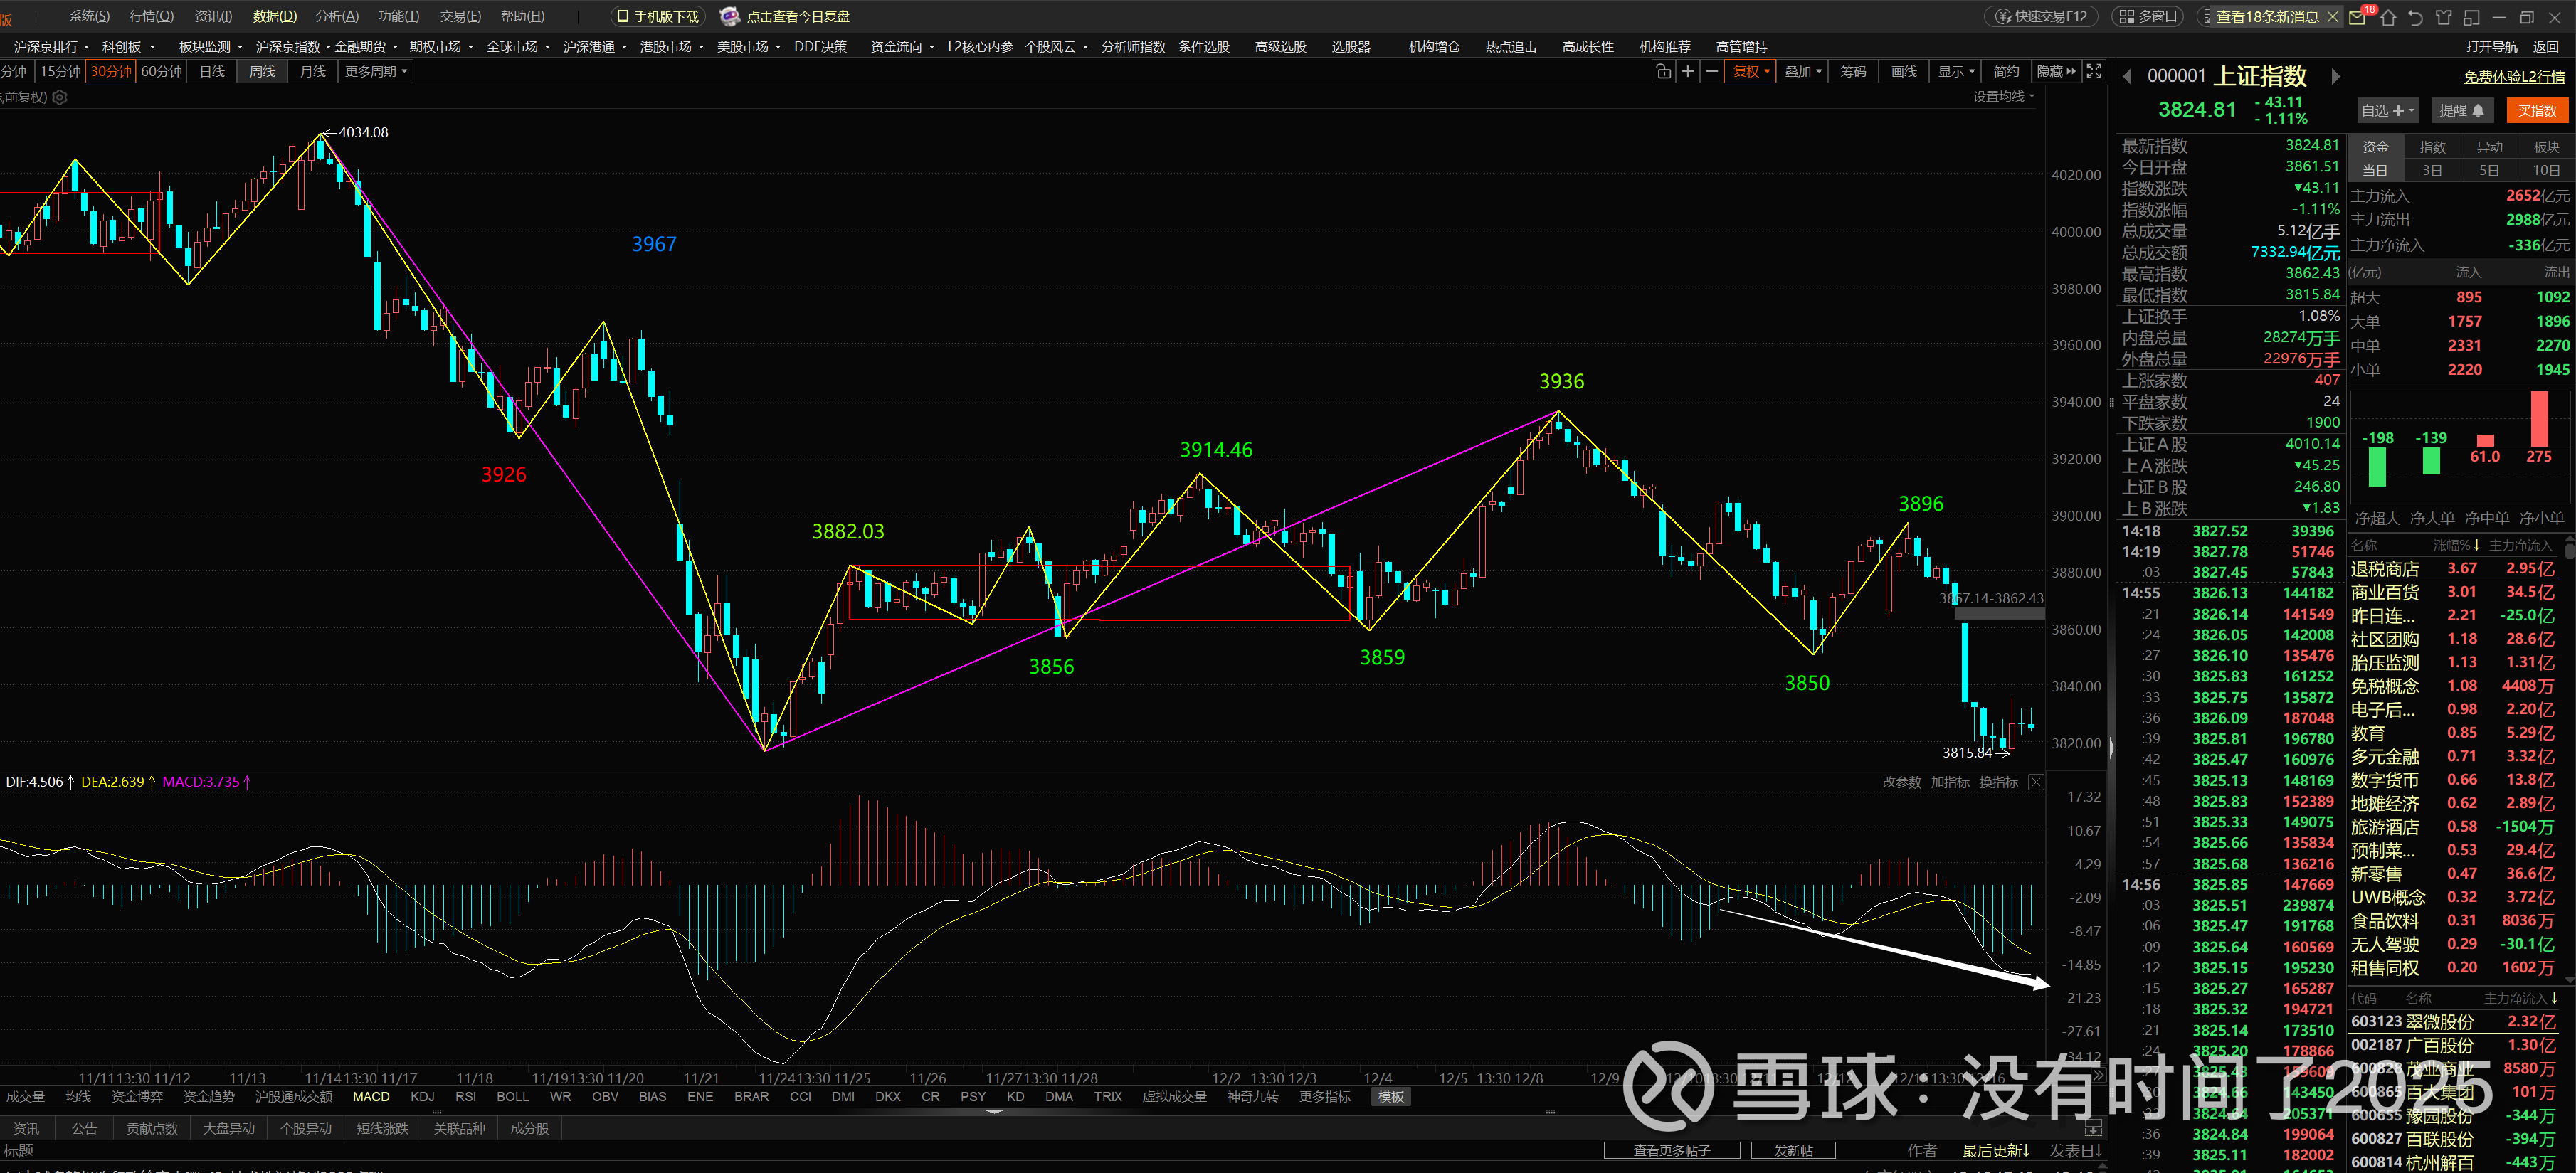Zoom in chart with plus icon
The width and height of the screenshot is (2576, 1173).
point(1688,71)
